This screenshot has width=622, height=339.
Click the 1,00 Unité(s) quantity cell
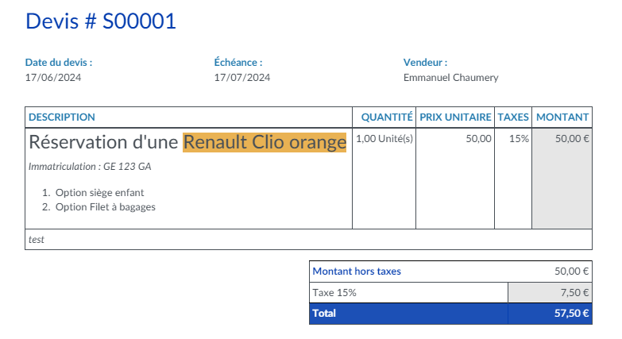(x=384, y=138)
